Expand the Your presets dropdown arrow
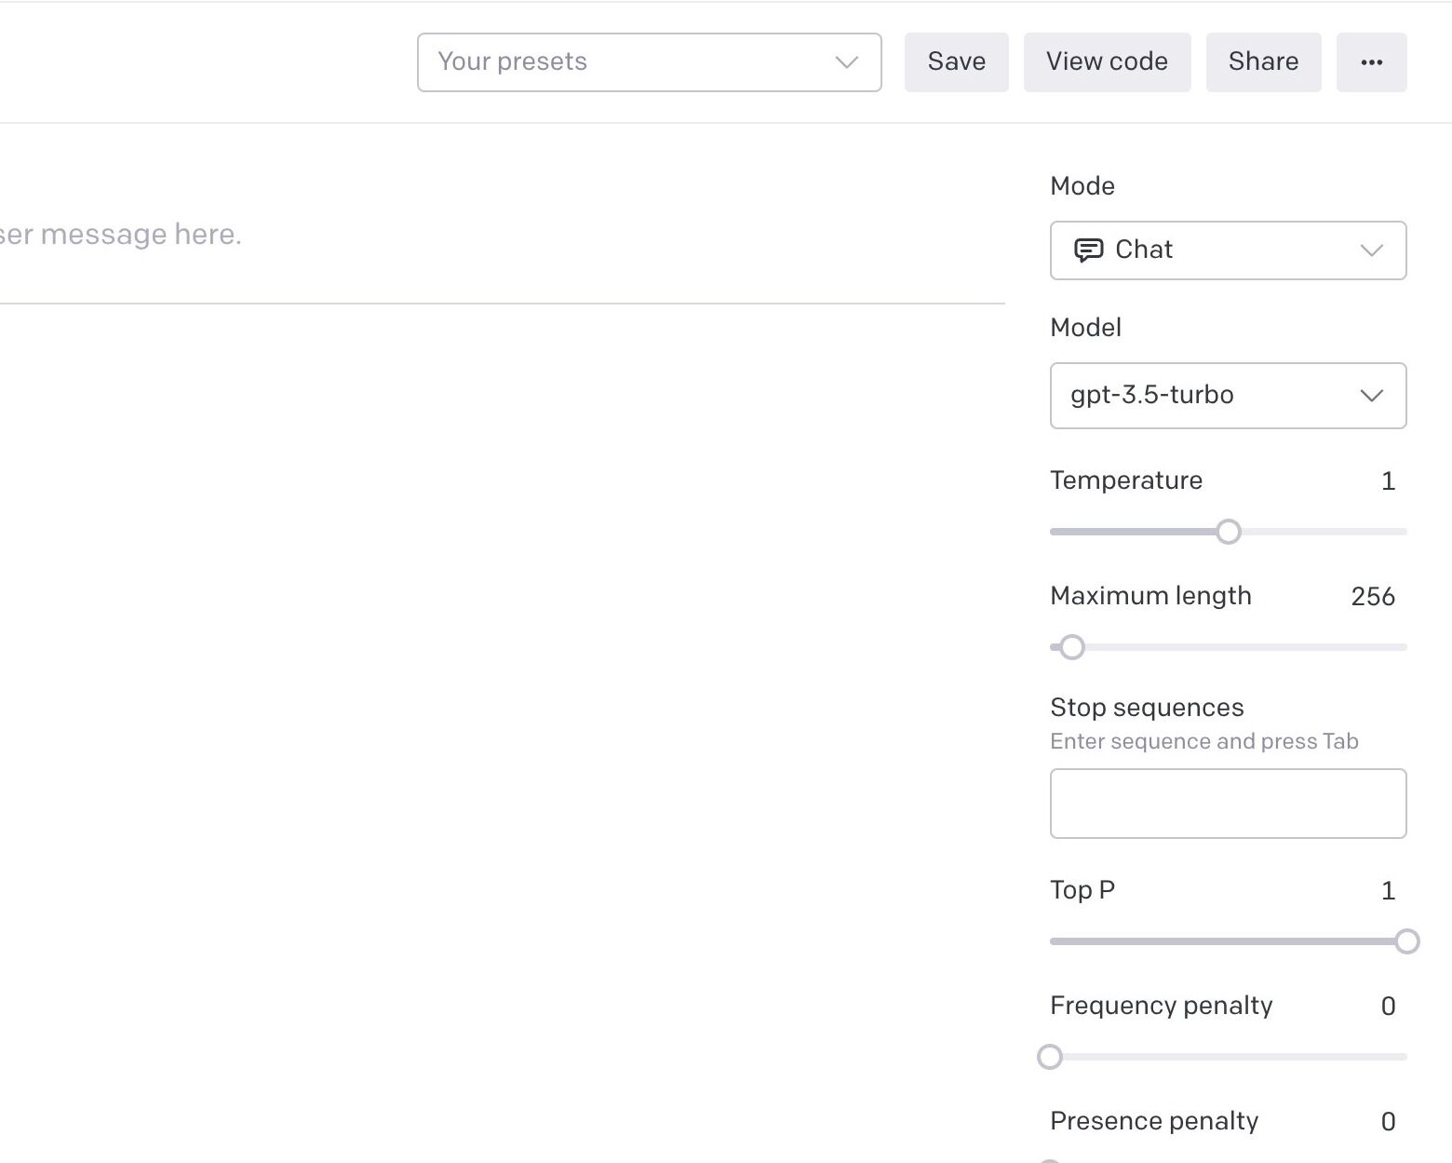1452x1163 pixels. coord(846,62)
